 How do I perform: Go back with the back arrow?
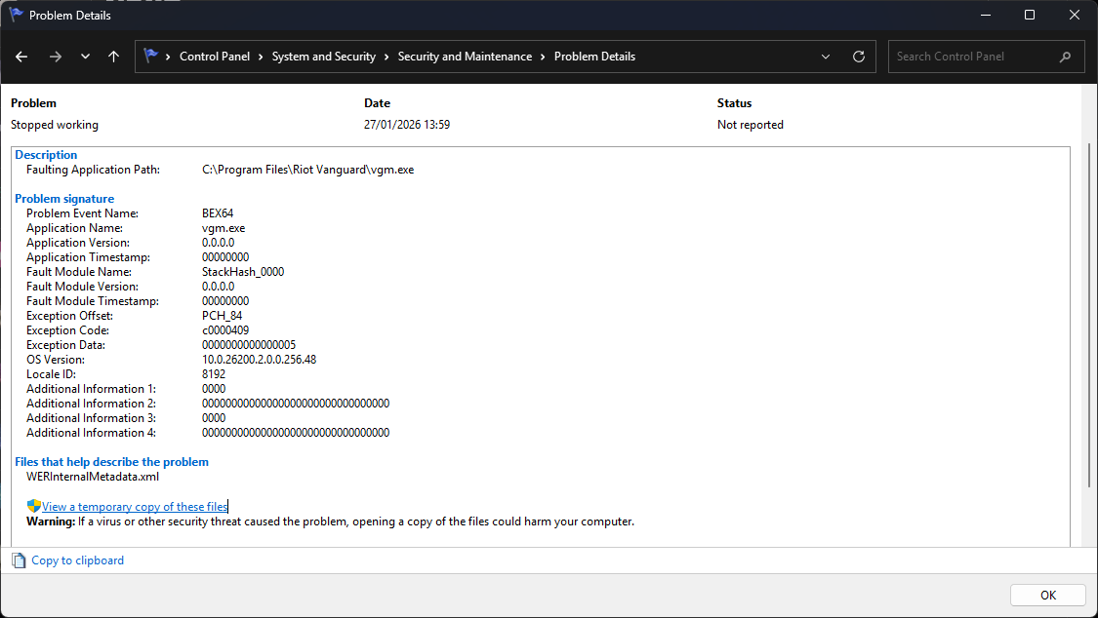click(21, 57)
